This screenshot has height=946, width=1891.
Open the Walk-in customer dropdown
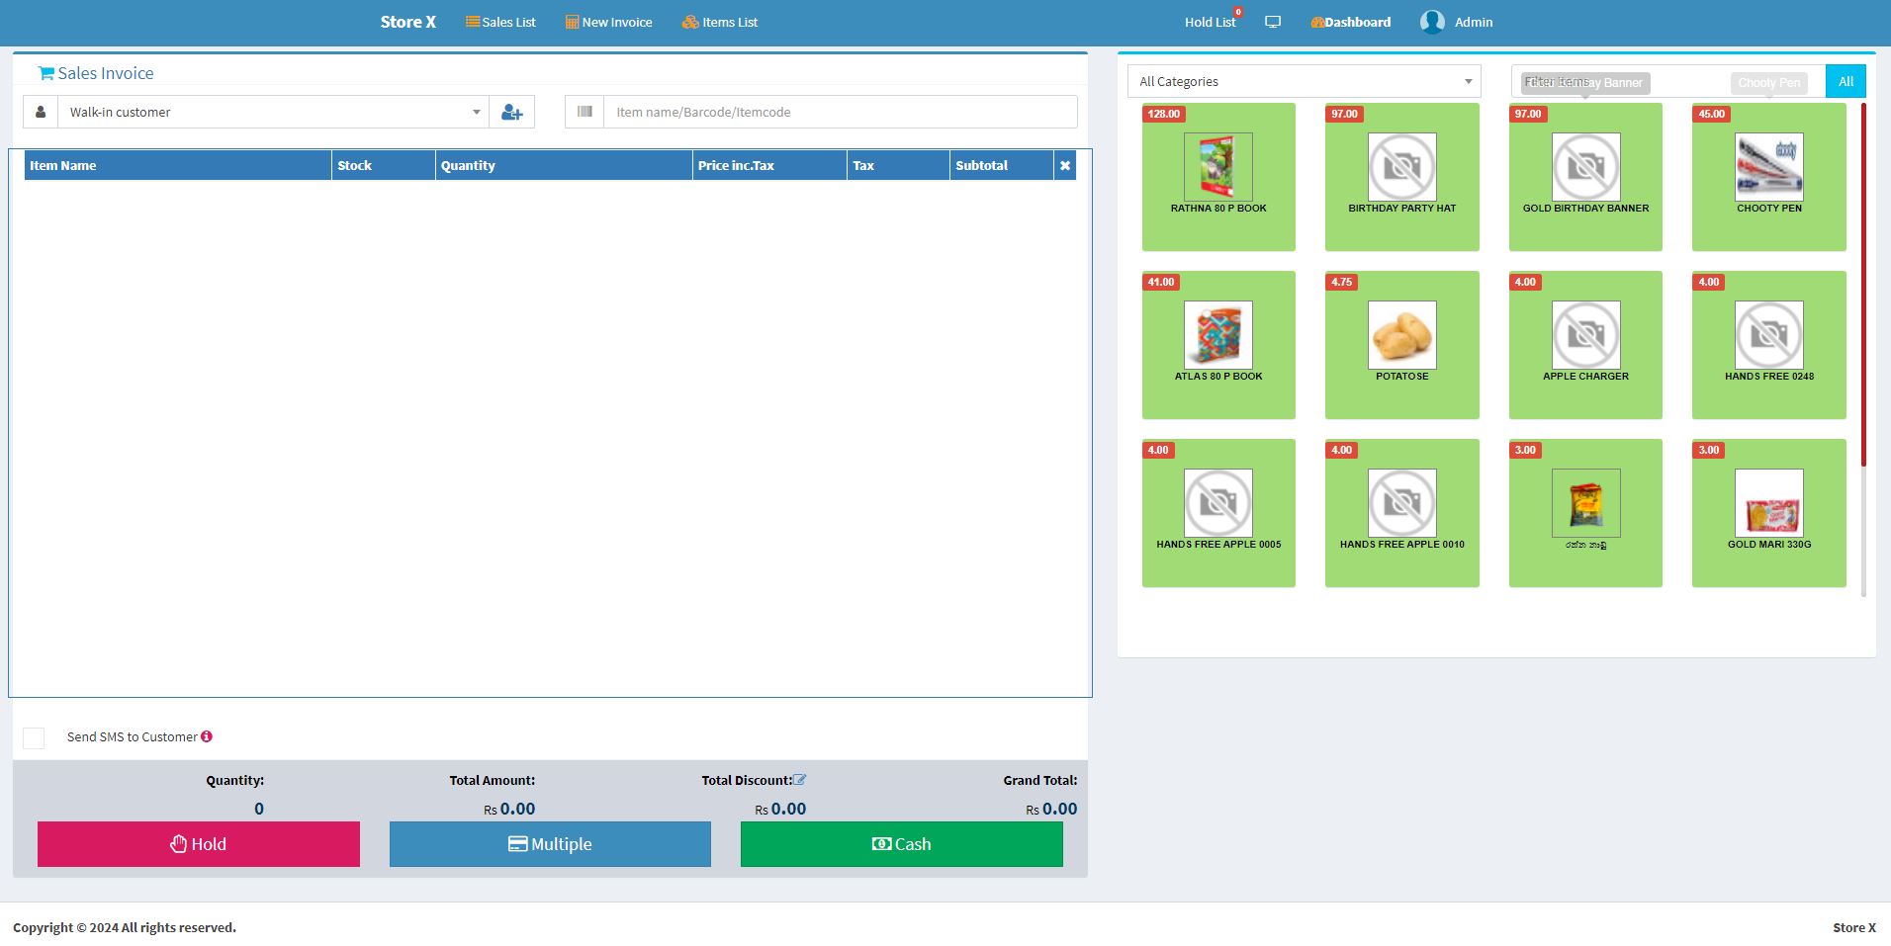click(273, 113)
